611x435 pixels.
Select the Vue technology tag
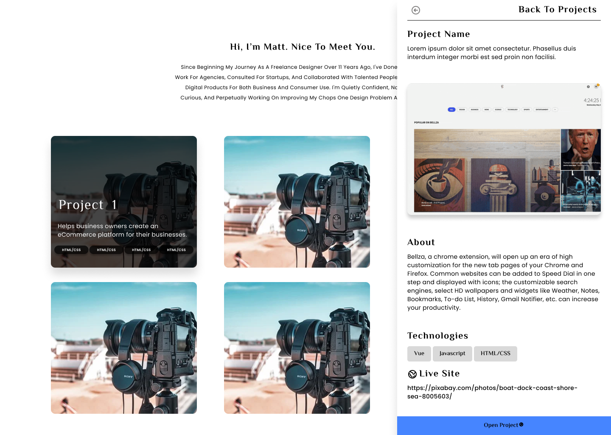[x=419, y=353]
